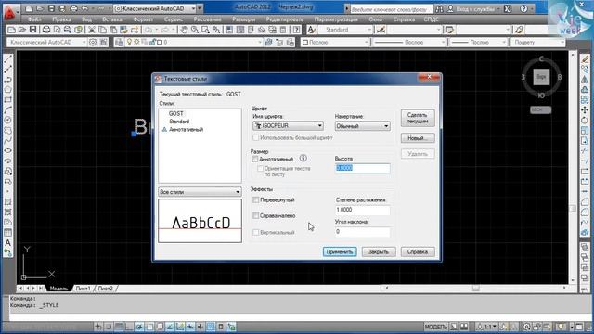
Task: Click the ViewCube top face
Action: pos(541,77)
